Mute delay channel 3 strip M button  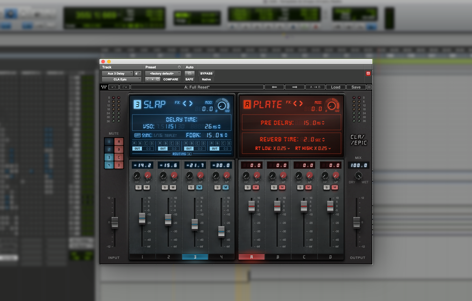pos(199,187)
